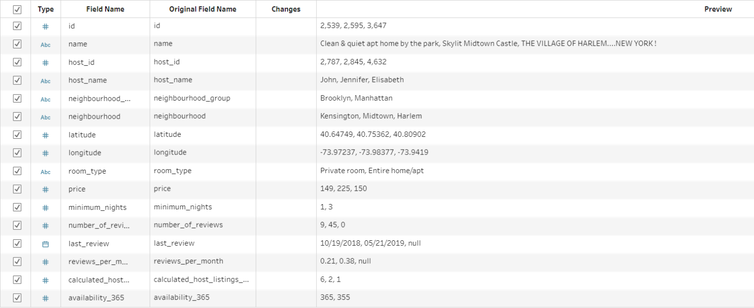Image resolution: width=754 pixels, height=308 pixels.
Task: Click the string type icon for room_type
Action: 46,172
